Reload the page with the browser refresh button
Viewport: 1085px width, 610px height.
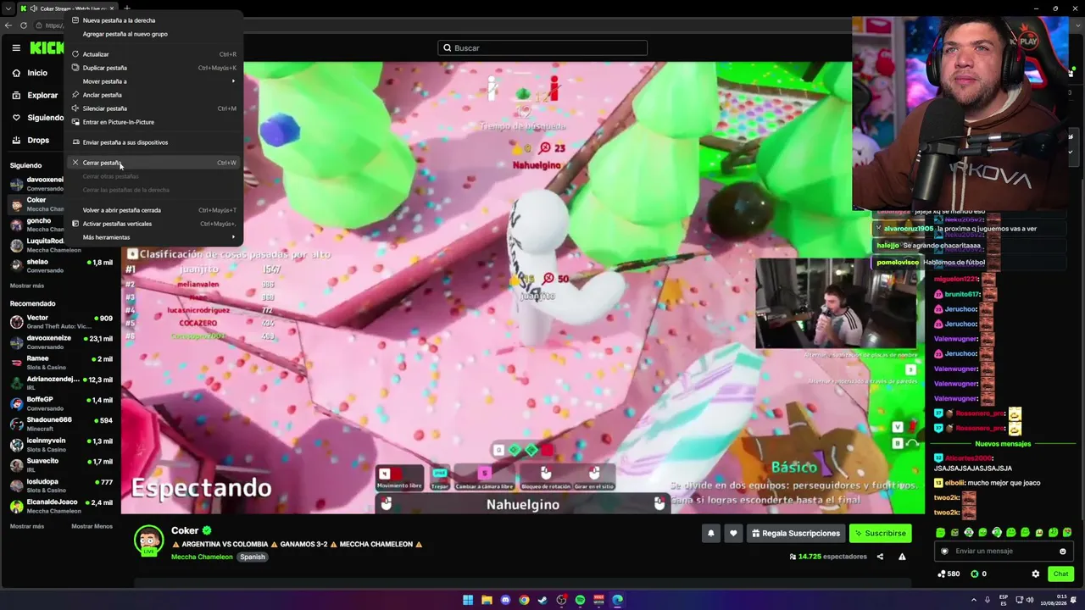click(24, 25)
